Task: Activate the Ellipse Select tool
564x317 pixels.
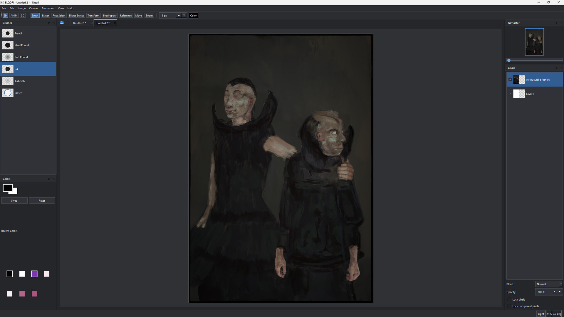Action: point(76,16)
